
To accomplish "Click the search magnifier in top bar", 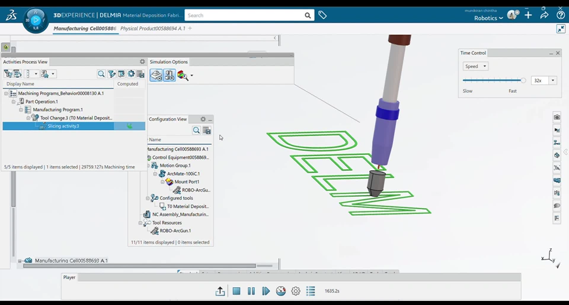I will click(308, 15).
